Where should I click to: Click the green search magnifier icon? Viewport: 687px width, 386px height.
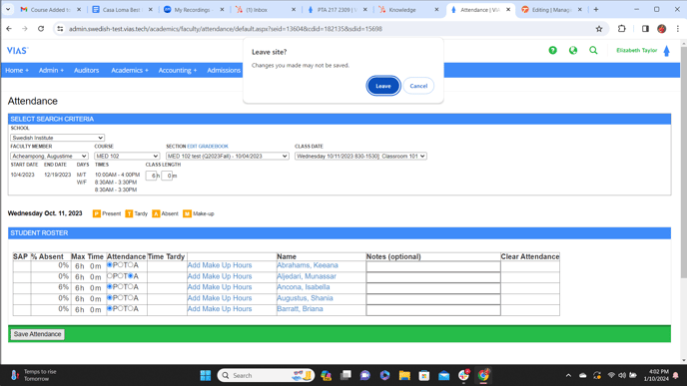tap(593, 50)
